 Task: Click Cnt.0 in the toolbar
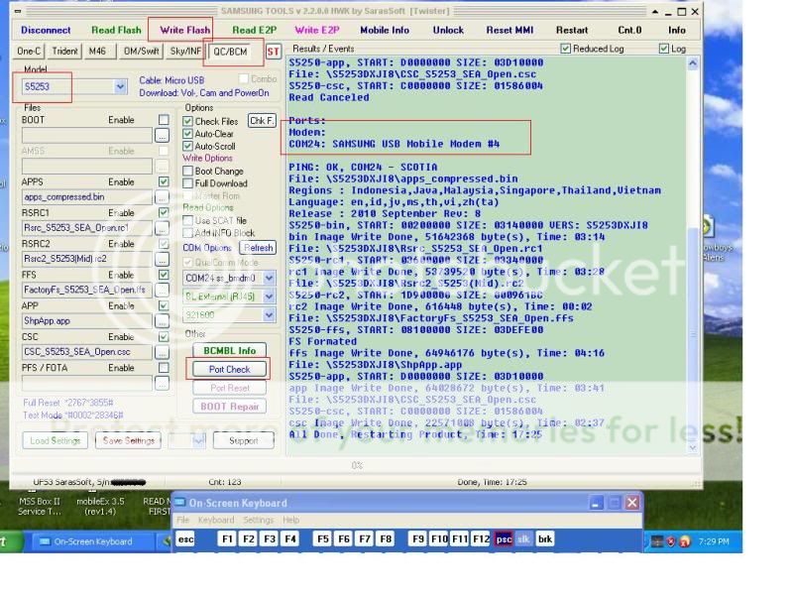[629, 31]
